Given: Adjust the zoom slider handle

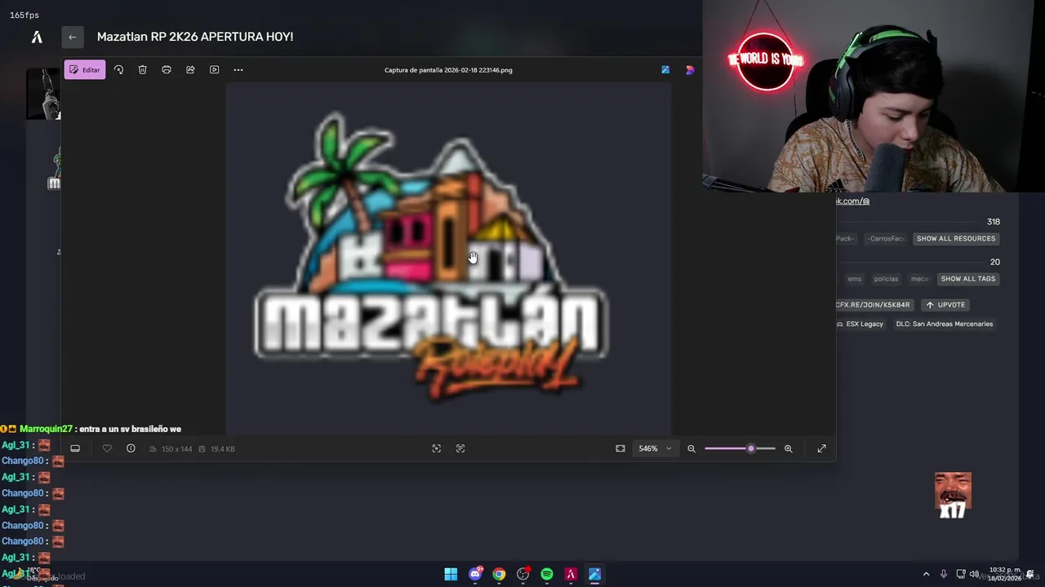Looking at the screenshot, I should 751,448.
